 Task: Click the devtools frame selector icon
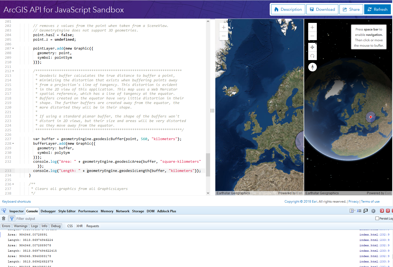[352, 211]
